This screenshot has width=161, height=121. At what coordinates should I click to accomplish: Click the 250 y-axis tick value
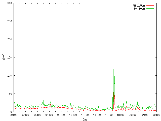pos(10,21)
